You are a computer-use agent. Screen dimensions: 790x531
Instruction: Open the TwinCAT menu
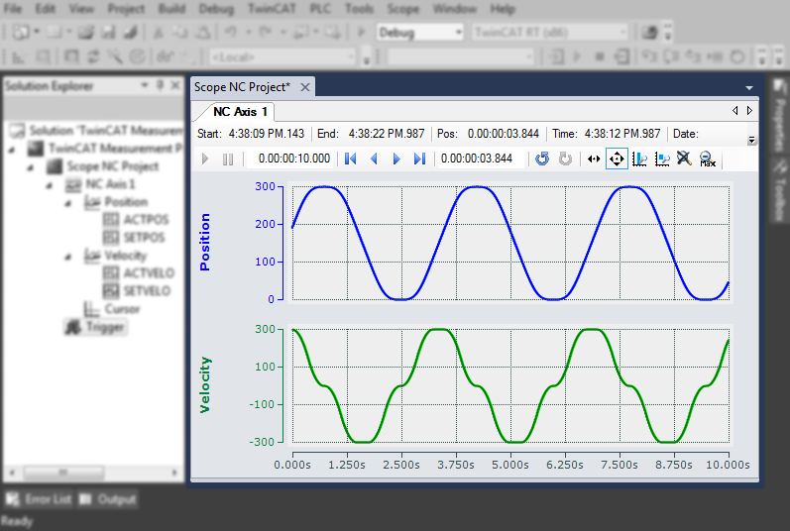tap(272, 9)
